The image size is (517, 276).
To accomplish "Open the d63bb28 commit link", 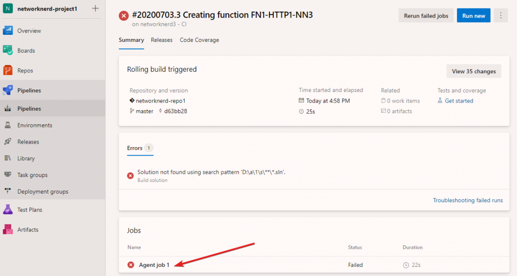I will 175,111.
